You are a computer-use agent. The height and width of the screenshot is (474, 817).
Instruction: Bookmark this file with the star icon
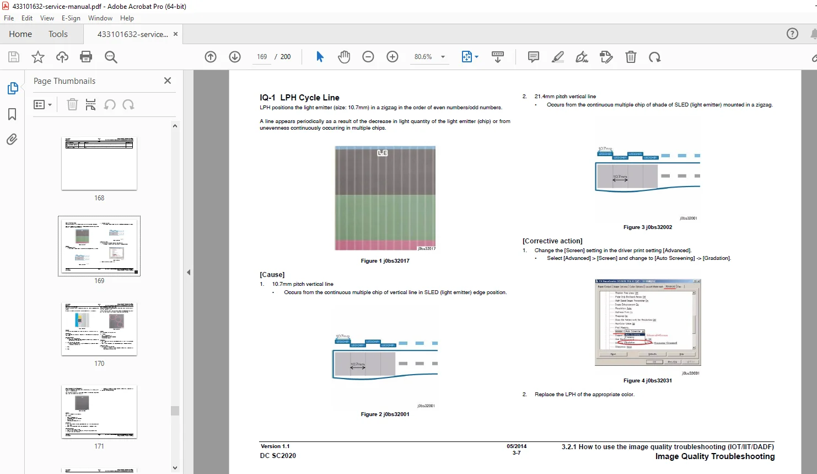coord(38,57)
